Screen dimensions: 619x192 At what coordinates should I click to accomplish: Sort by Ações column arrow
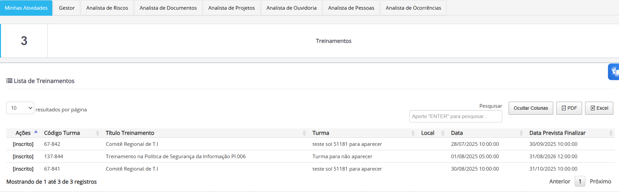pos(36,132)
